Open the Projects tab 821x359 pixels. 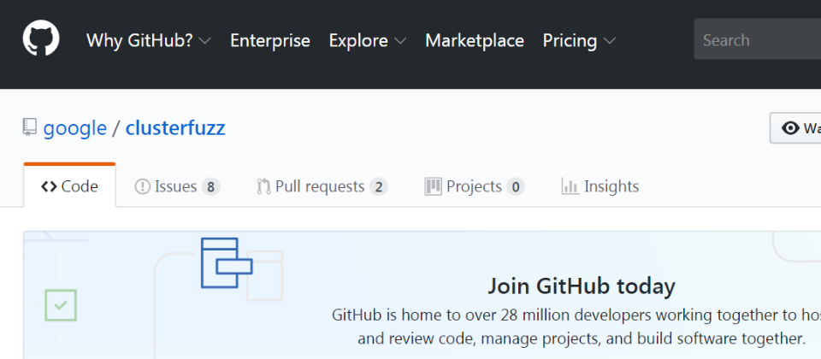475,186
